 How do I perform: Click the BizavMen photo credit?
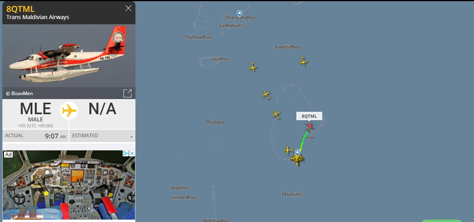[x=20, y=93]
